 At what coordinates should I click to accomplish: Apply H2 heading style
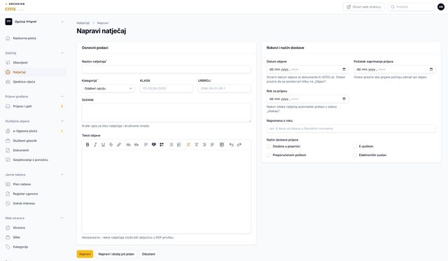point(129,144)
